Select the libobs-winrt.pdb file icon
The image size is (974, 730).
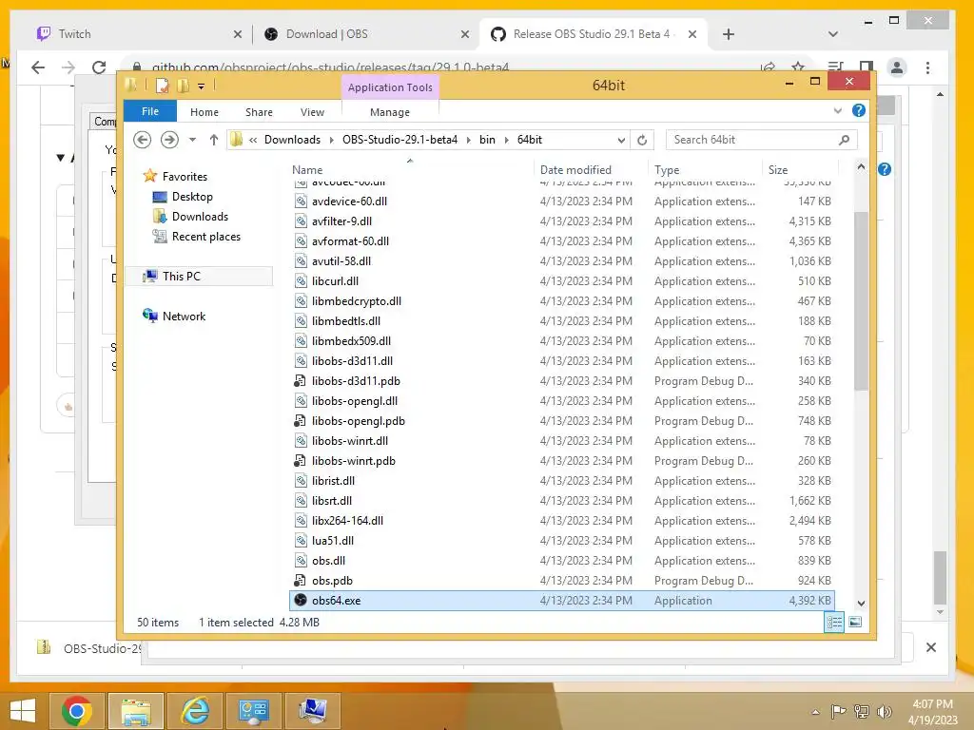coord(300,461)
